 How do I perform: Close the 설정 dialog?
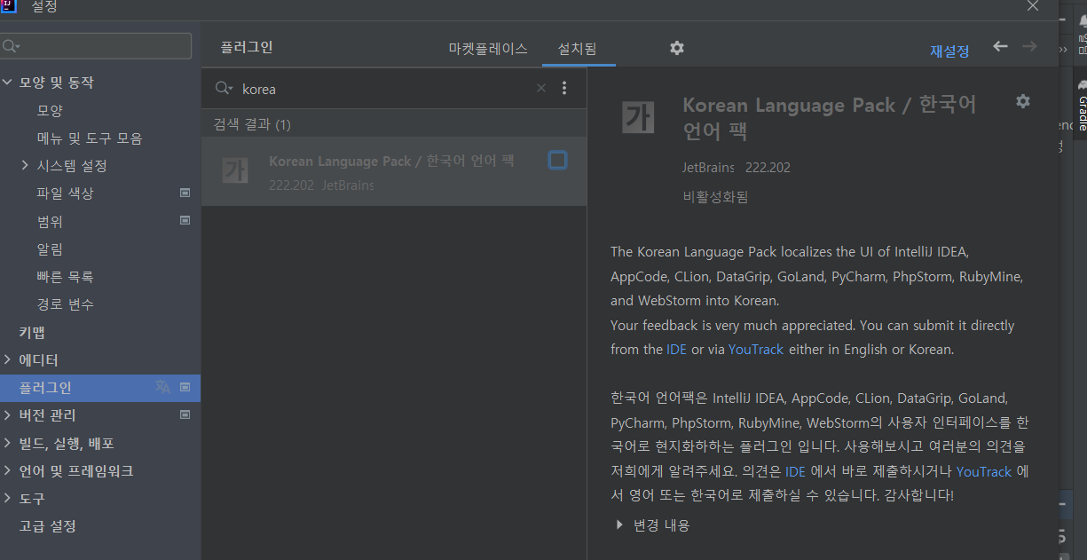click(x=1033, y=6)
